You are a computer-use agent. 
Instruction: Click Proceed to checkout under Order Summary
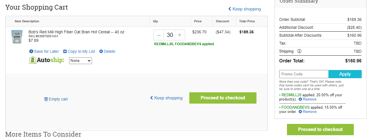320,130
